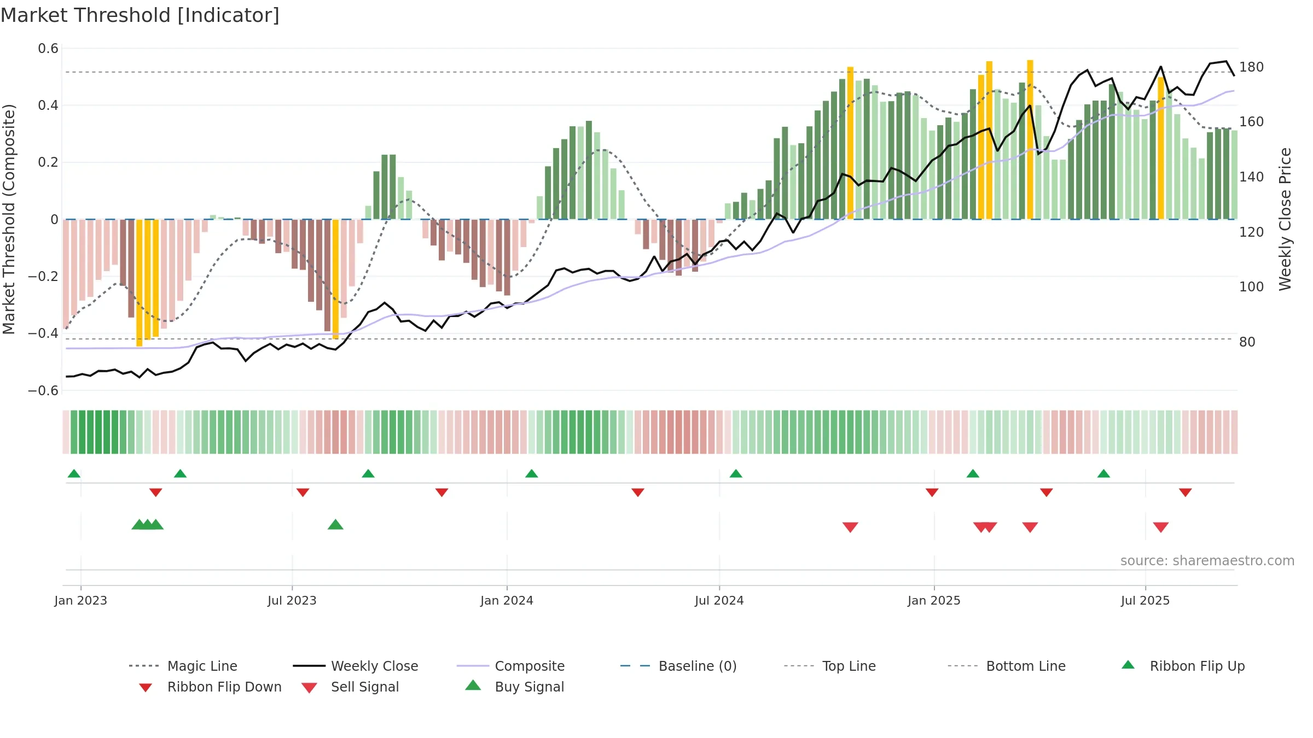Click the tallest yellow bar near March 2025
The height and width of the screenshot is (738, 1313).
[x=1030, y=139]
